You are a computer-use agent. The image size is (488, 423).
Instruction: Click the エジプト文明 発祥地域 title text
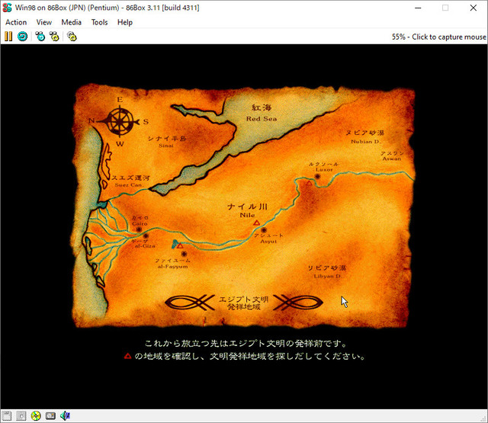coord(244,303)
